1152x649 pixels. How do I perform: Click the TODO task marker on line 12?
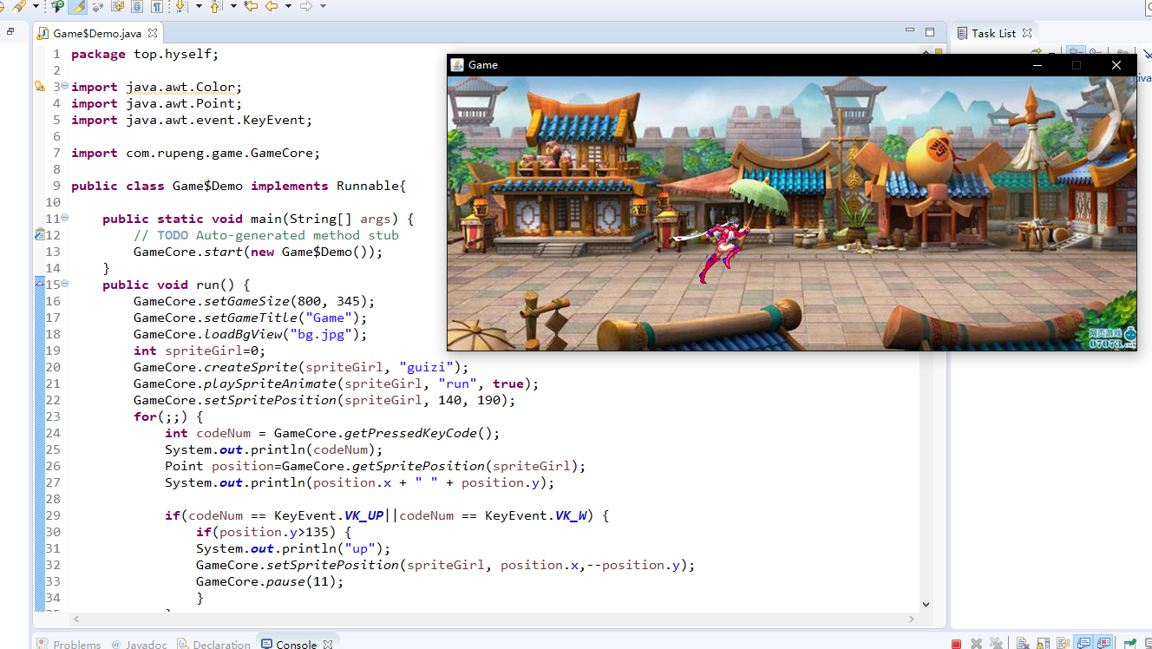39,235
